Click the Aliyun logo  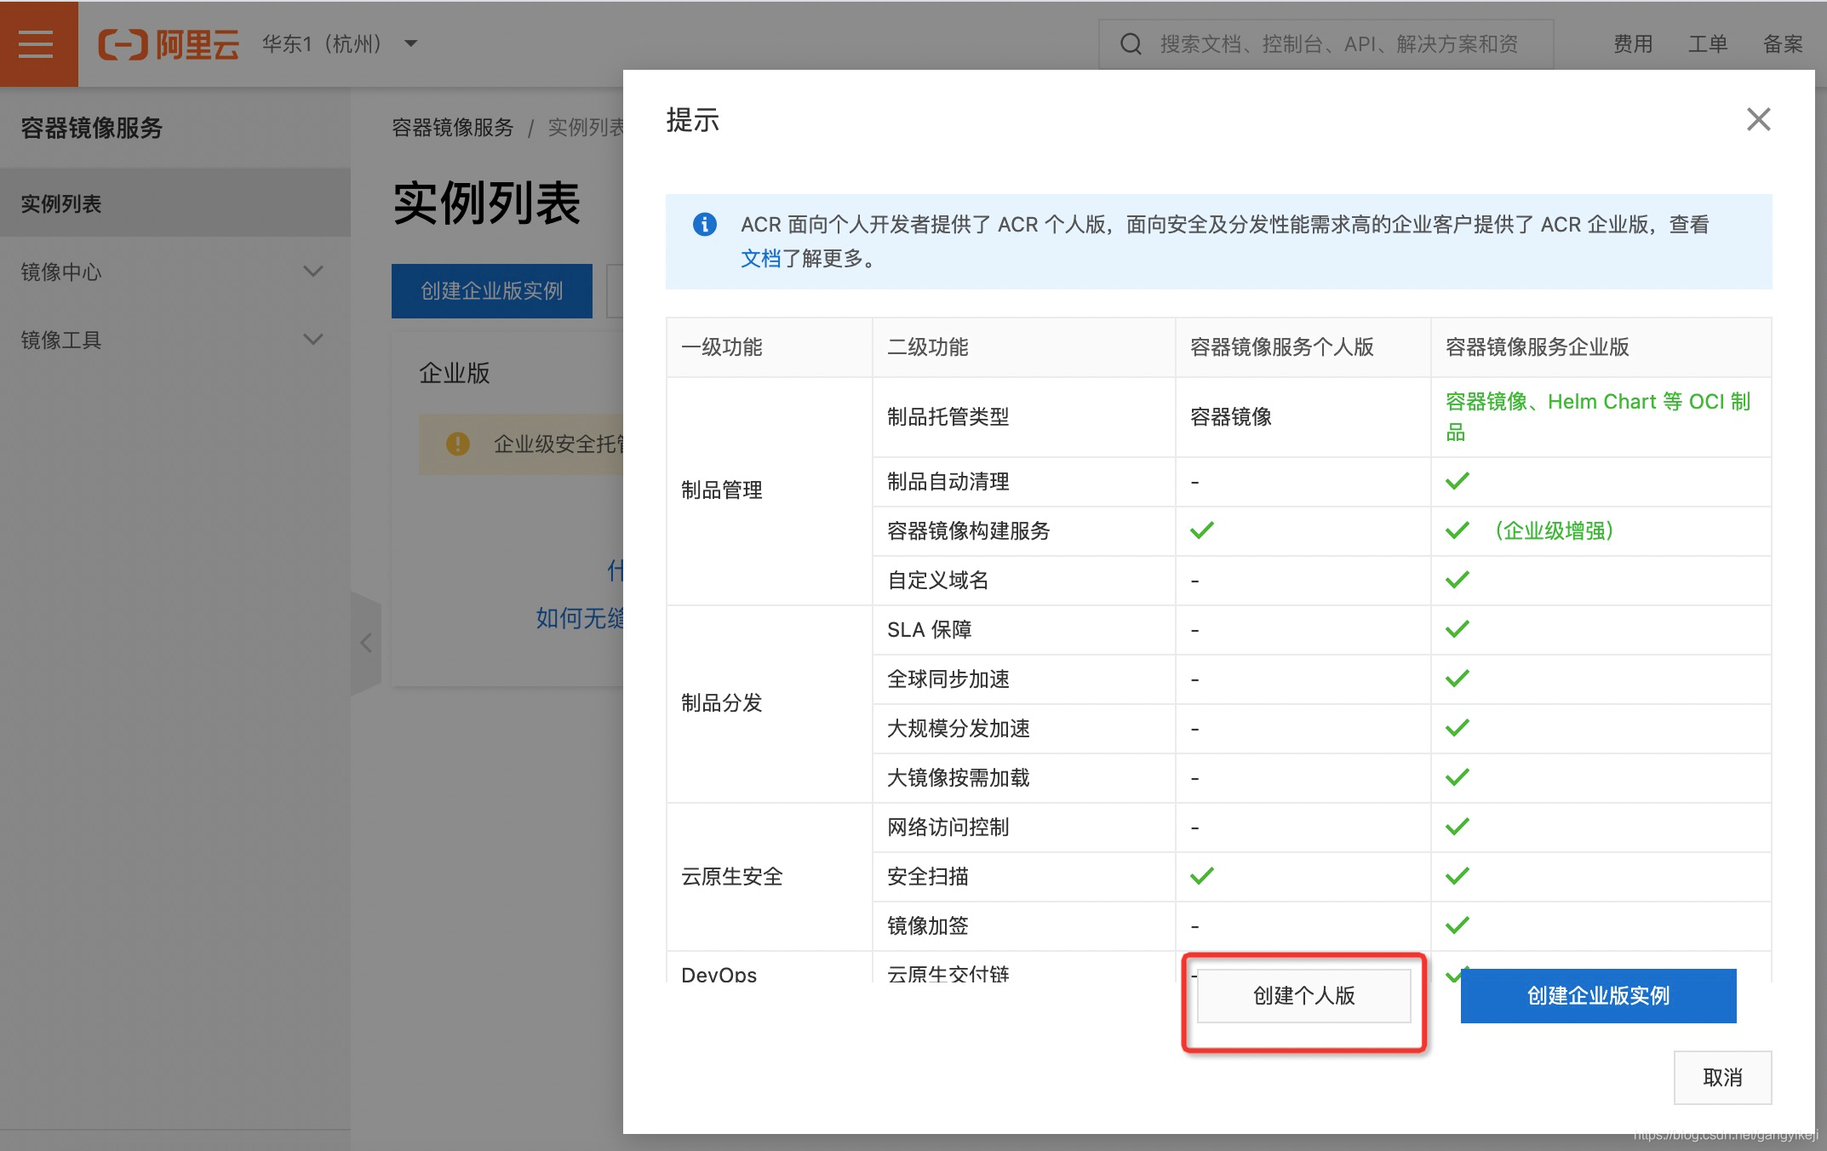click(x=169, y=44)
